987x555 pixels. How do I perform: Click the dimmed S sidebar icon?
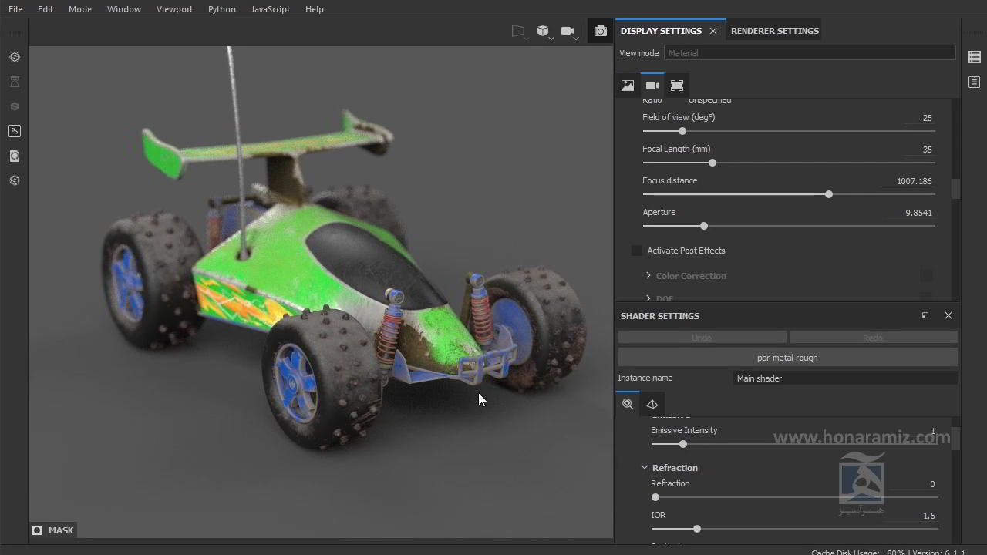click(x=15, y=106)
